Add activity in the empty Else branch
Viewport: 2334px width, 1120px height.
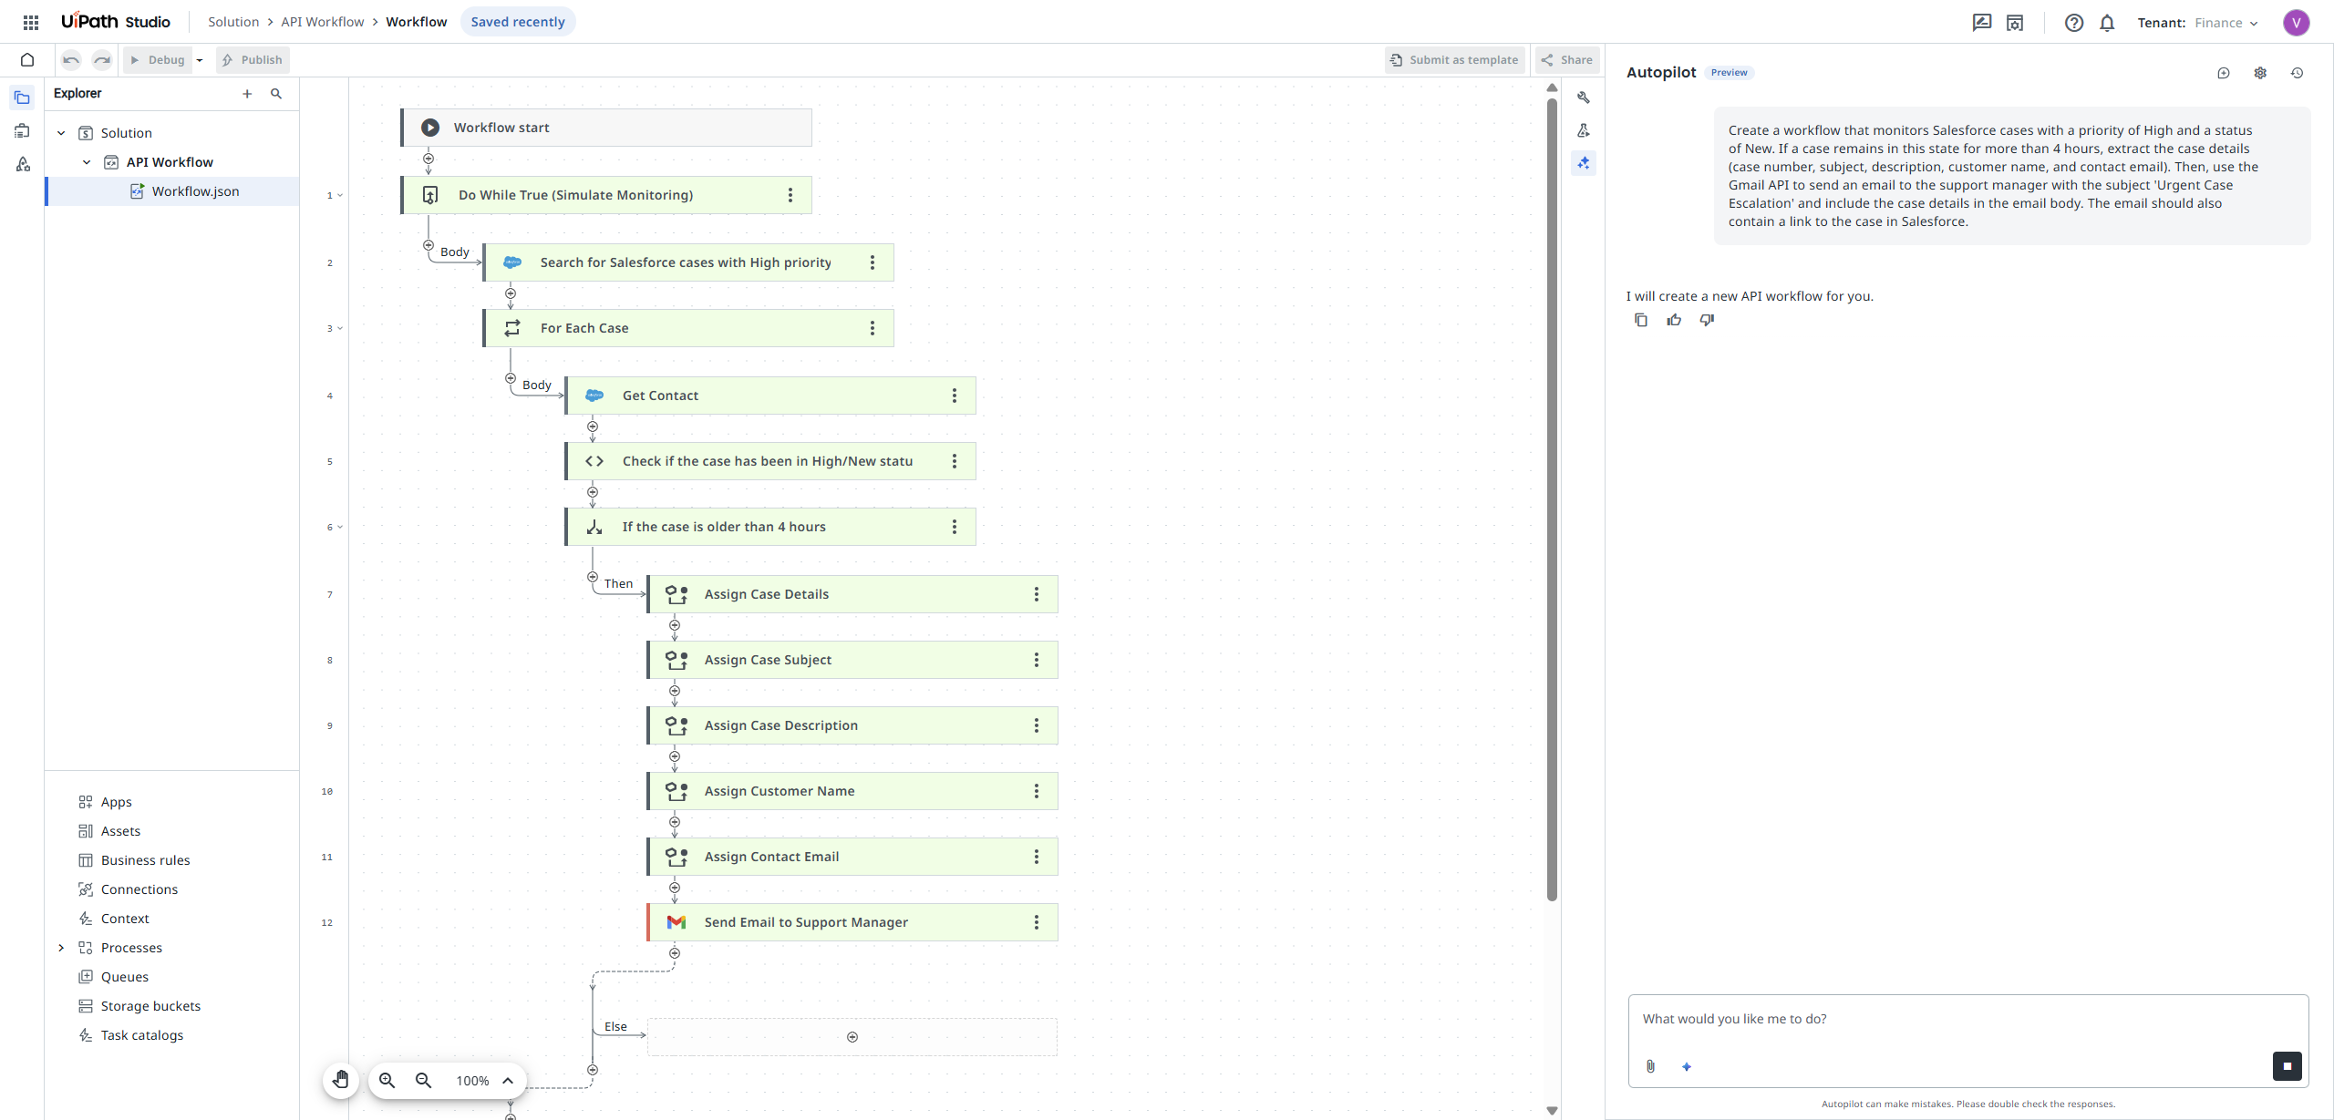click(852, 1037)
